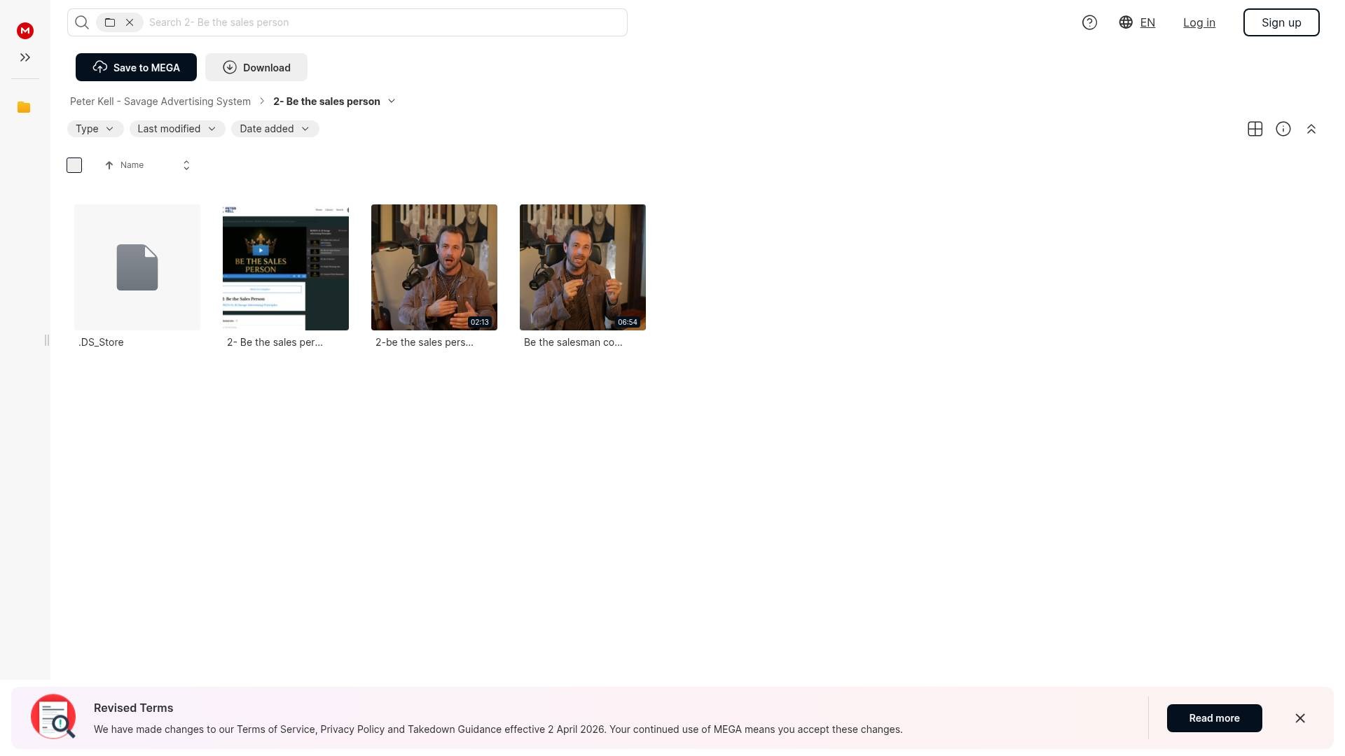Open the help question-mark icon
This screenshot has height=756, width=1345.
coord(1089,22)
